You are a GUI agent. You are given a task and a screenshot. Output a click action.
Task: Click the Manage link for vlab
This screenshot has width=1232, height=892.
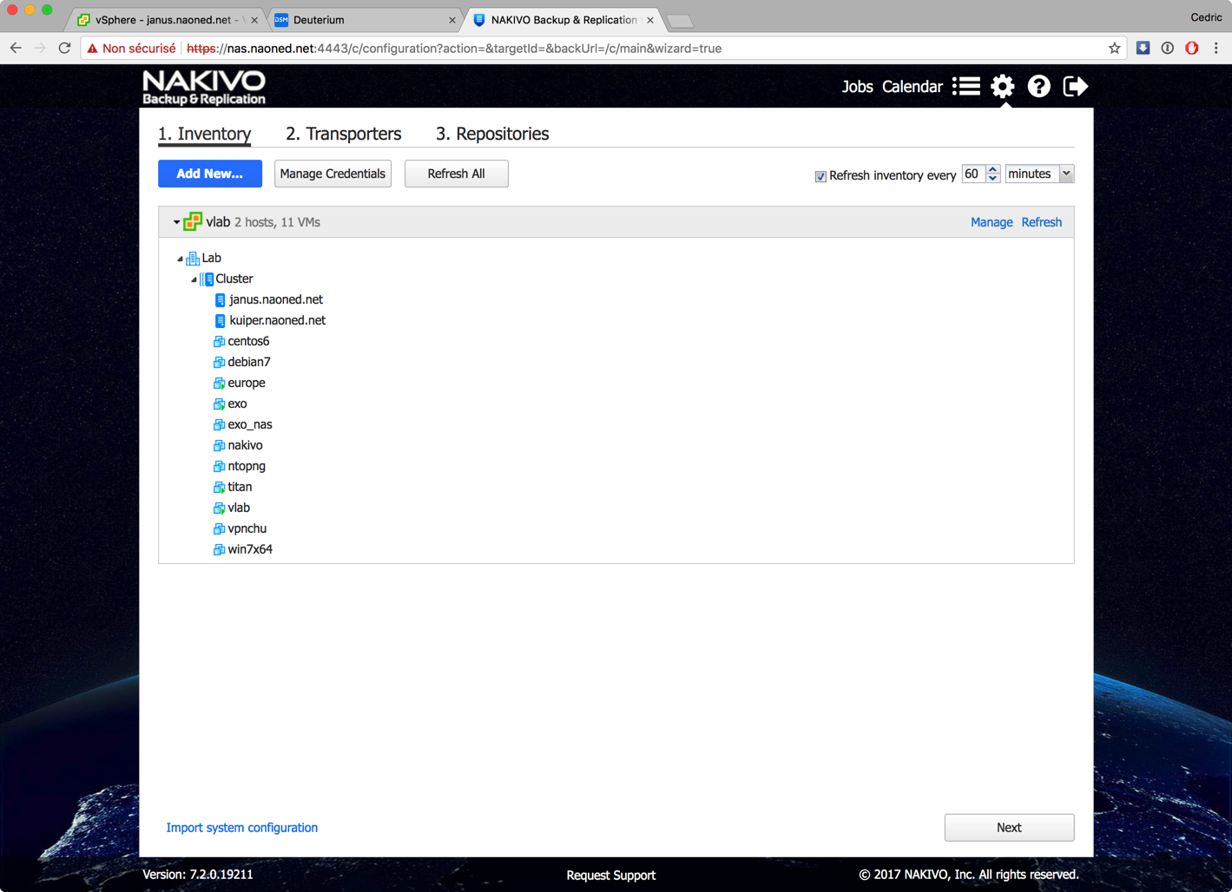click(992, 223)
